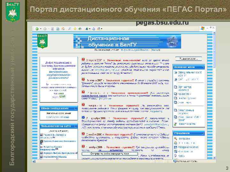This screenshot has width=230, height=172.
Task: Click the blue link in the Обмен сообщениями block
Action: point(57,117)
